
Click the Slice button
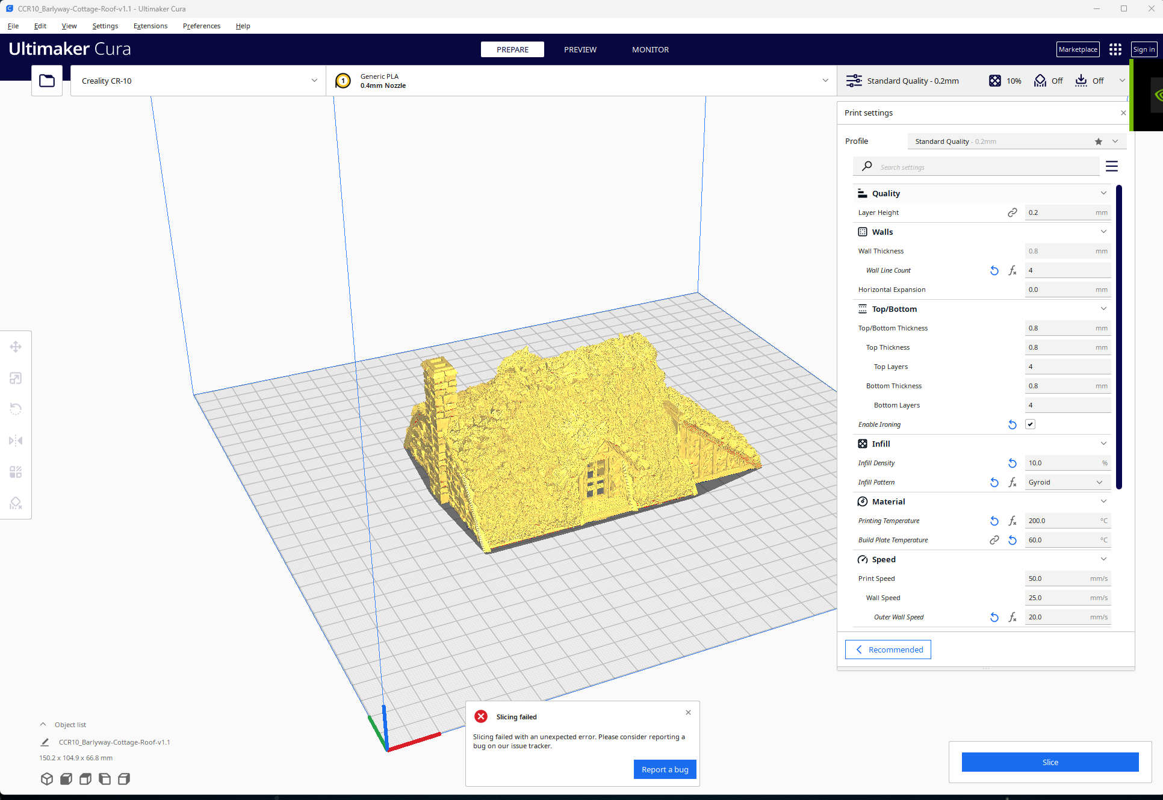pos(1050,761)
